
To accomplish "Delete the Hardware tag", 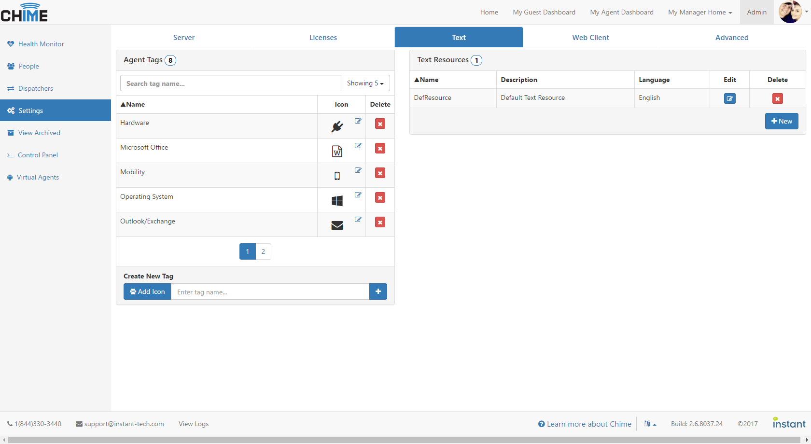I will (x=380, y=124).
